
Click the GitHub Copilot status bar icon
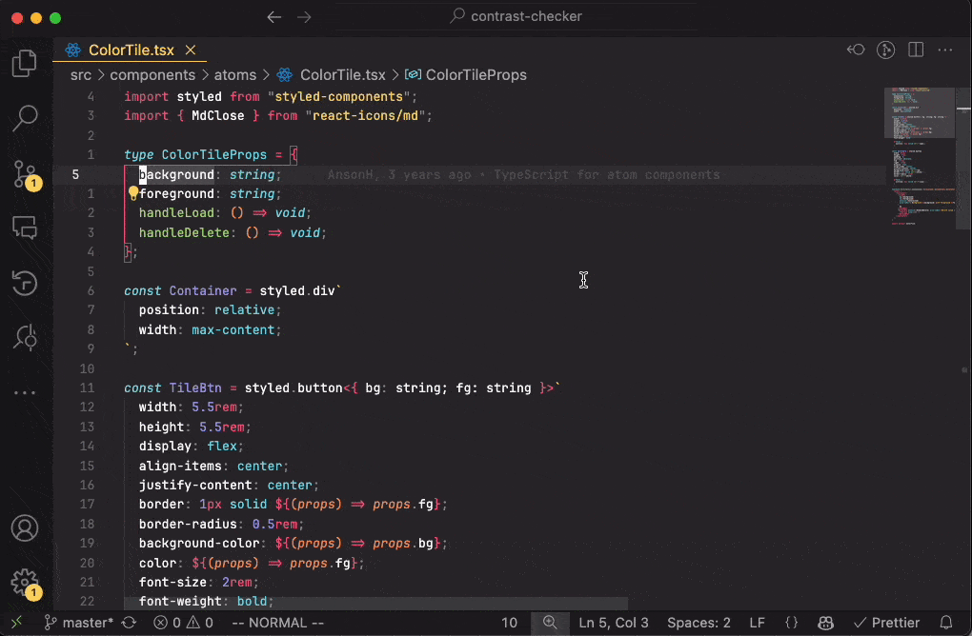coord(825,623)
